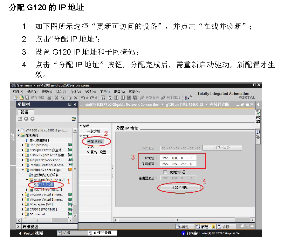Expand the 详细视图 panel
Screen dimensions: 281x240
coord(18,227)
